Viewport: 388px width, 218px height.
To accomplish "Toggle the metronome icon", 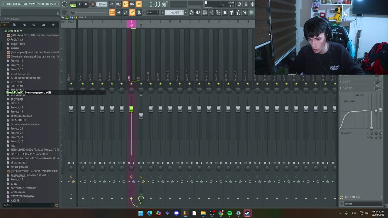I will click(x=112, y=4).
